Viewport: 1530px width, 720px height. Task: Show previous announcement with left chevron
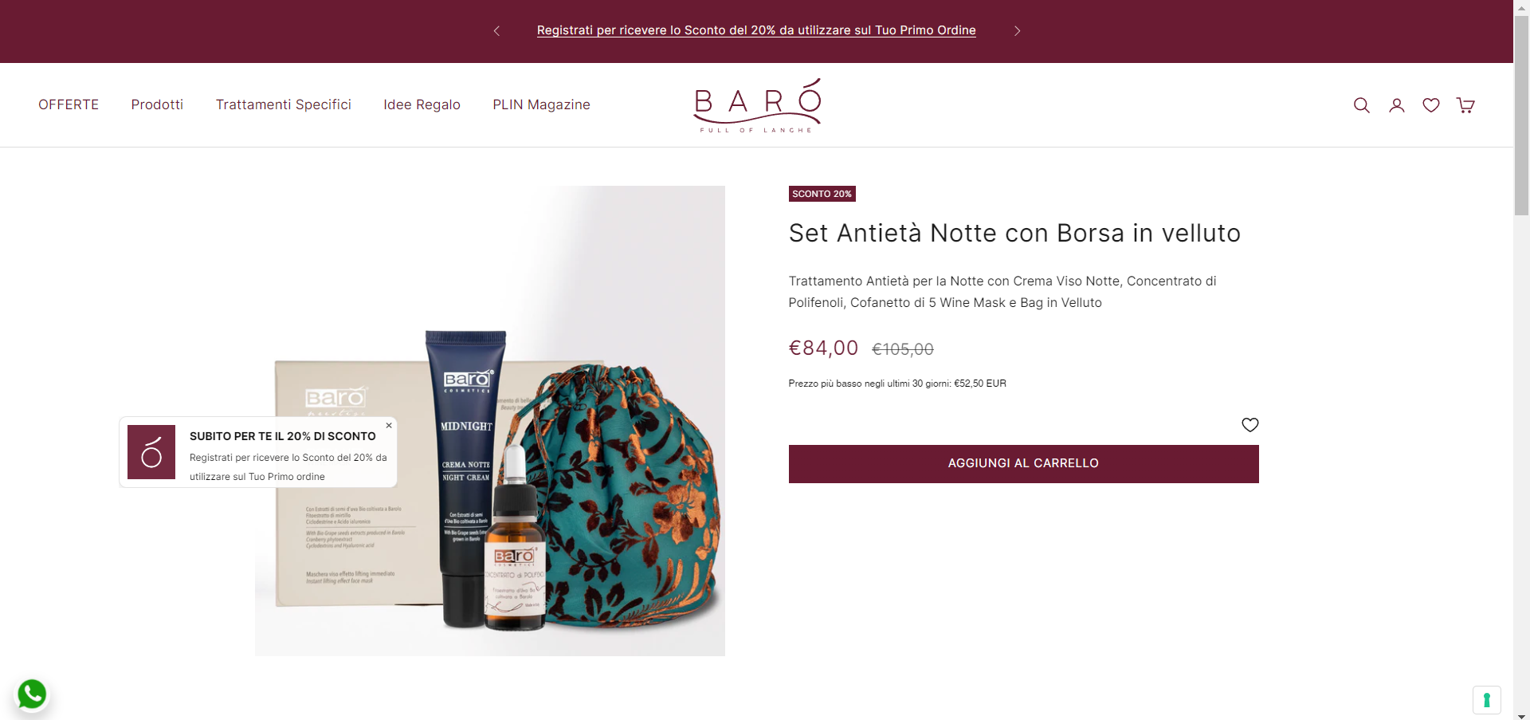tap(496, 31)
